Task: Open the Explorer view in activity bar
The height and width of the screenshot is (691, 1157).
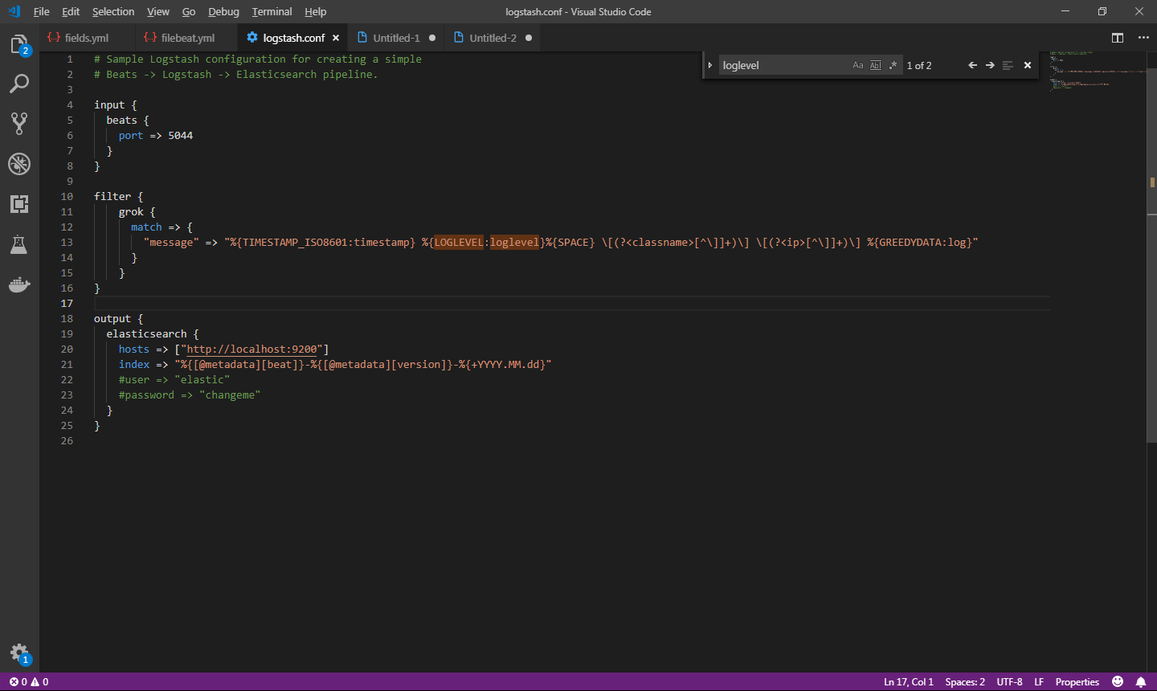Action: [x=19, y=45]
